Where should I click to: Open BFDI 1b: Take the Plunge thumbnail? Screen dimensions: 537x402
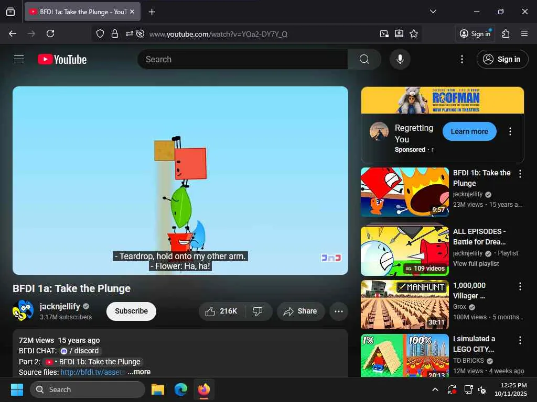[x=405, y=192]
